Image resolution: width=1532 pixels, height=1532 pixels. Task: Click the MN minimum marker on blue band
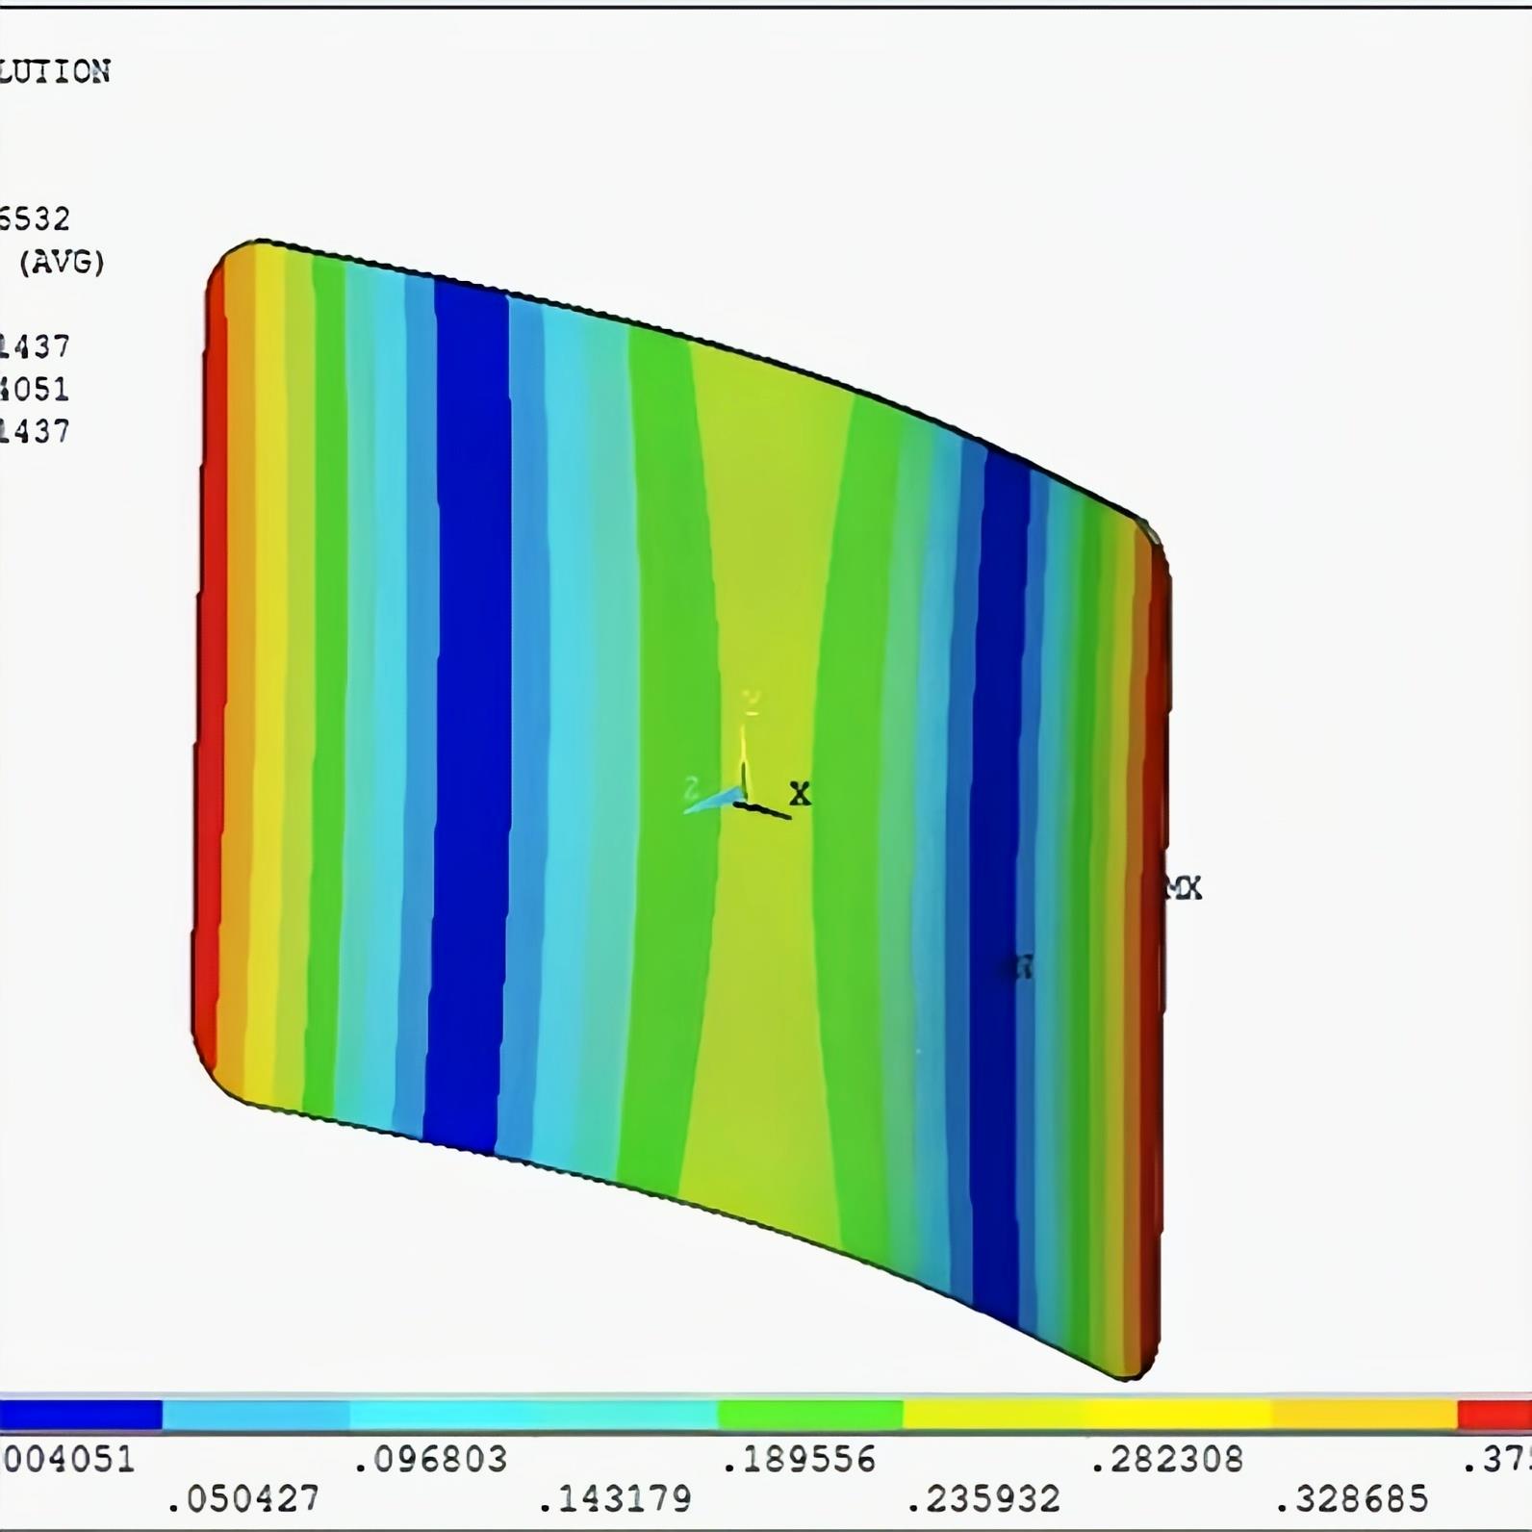pos(1022,967)
